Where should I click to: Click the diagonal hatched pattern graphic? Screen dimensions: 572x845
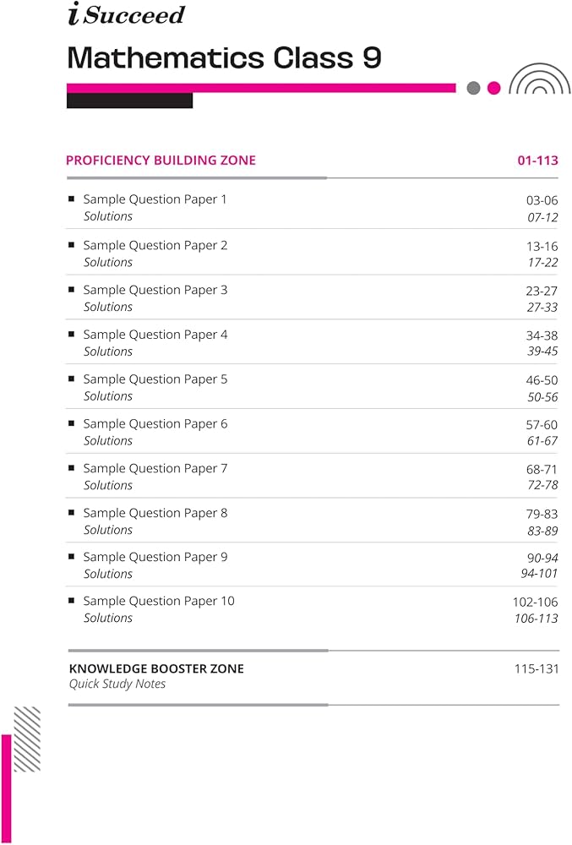27,739
